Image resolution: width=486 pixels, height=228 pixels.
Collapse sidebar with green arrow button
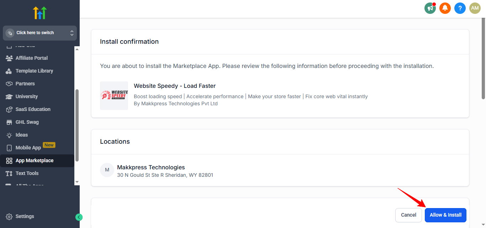coord(79,217)
